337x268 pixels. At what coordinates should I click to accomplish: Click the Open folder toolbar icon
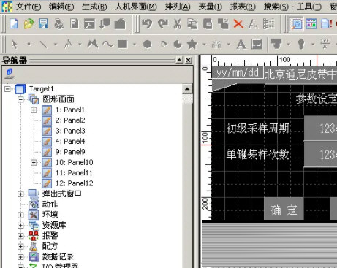point(29,24)
